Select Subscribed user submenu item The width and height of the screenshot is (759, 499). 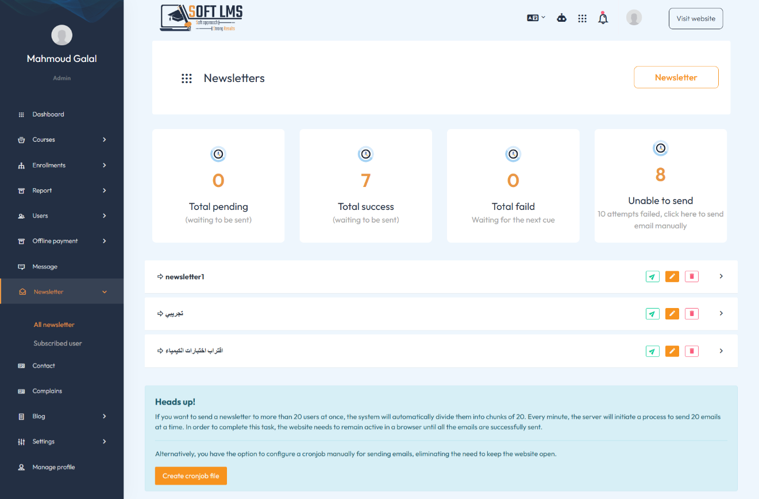click(57, 344)
